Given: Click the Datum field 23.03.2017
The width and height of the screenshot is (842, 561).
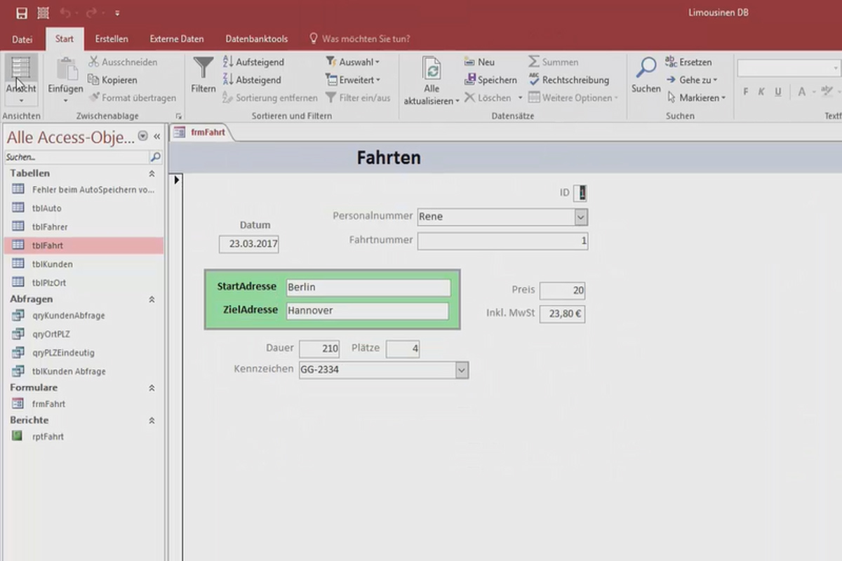Looking at the screenshot, I should [249, 244].
